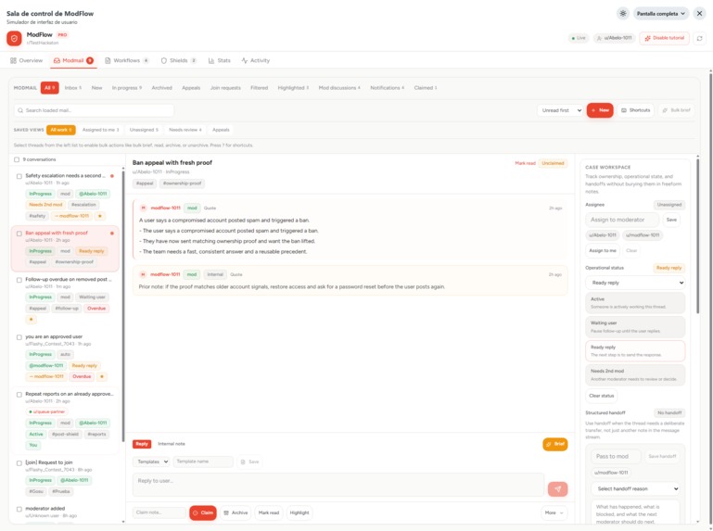Screen dimensions: 713x531
Task: Select Assigned to me saved view
Action: (x=100, y=130)
